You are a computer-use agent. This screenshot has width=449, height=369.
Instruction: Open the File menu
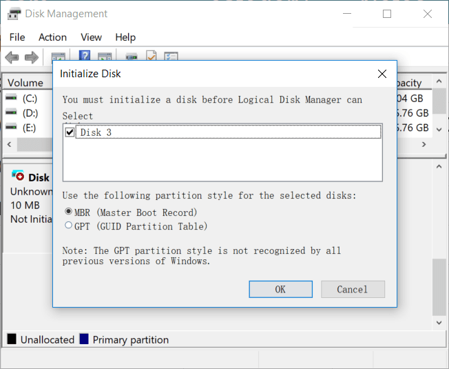(17, 37)
